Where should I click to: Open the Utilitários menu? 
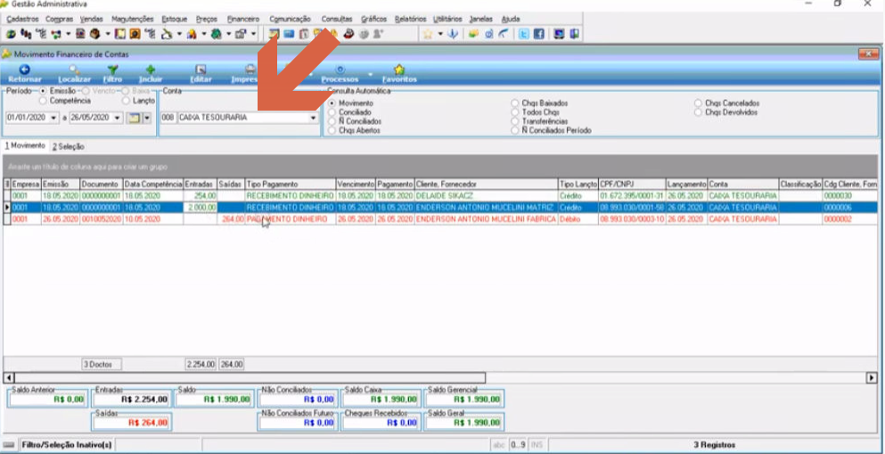coord(447,19)
